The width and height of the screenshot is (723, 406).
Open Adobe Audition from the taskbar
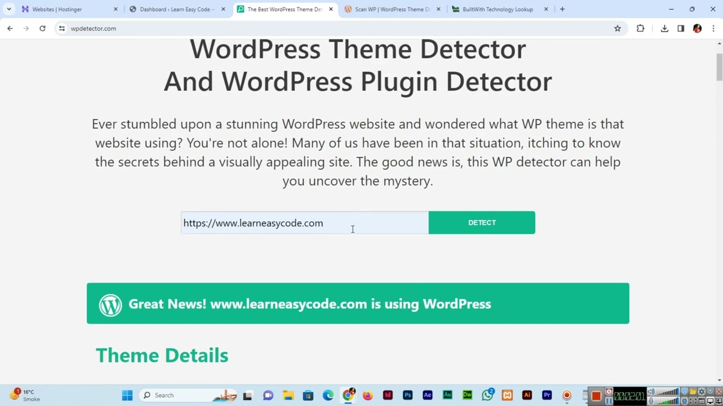[447, 395]
